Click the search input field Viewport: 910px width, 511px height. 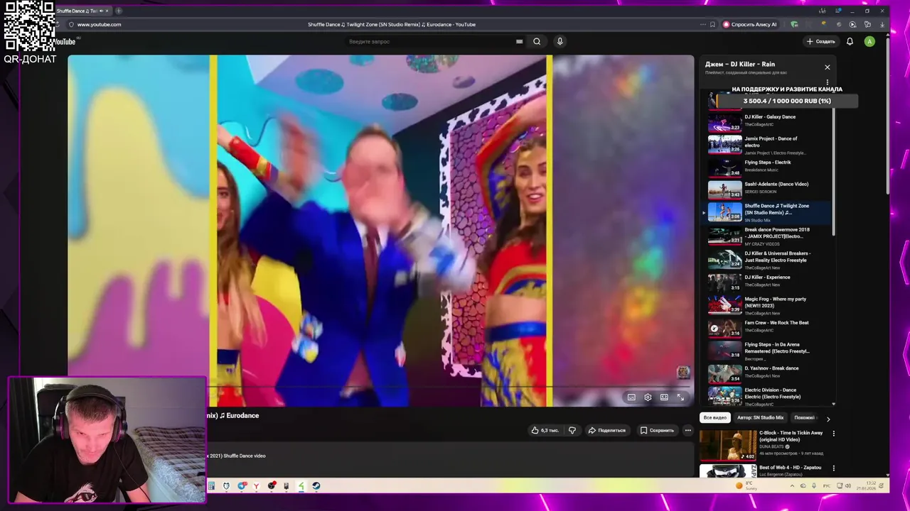[x=430, y=41]
